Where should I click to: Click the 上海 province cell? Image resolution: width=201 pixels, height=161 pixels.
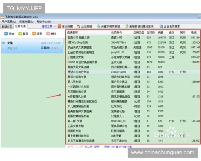point(172,57)
